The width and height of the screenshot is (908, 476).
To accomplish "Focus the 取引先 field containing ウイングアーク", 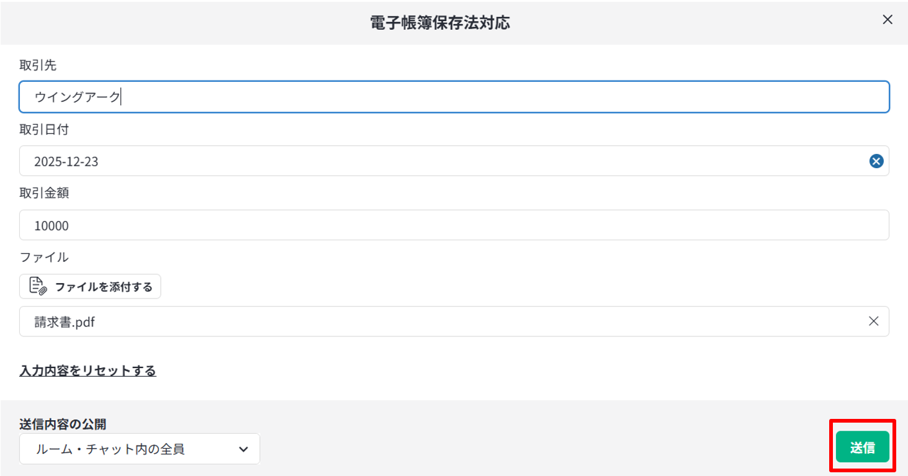I will (x=453, y=97).
